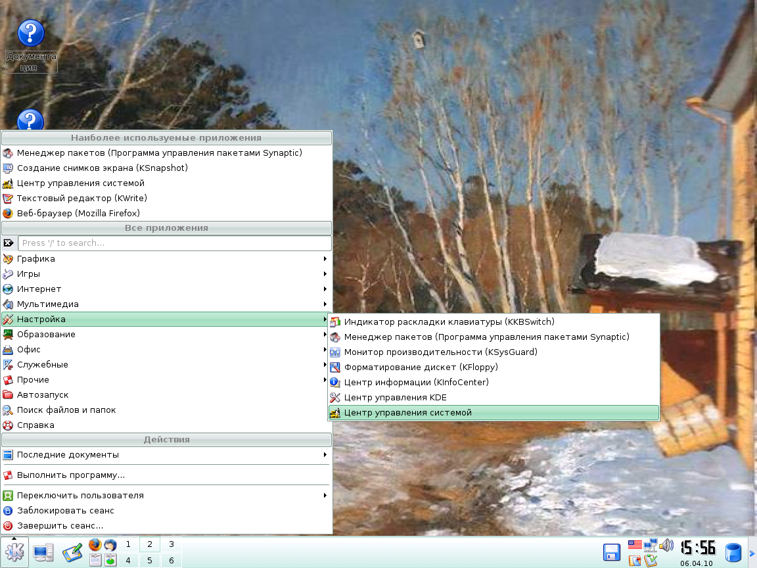Click the floppy disk icon in panel
757x568 pixels.
(612, 552)
